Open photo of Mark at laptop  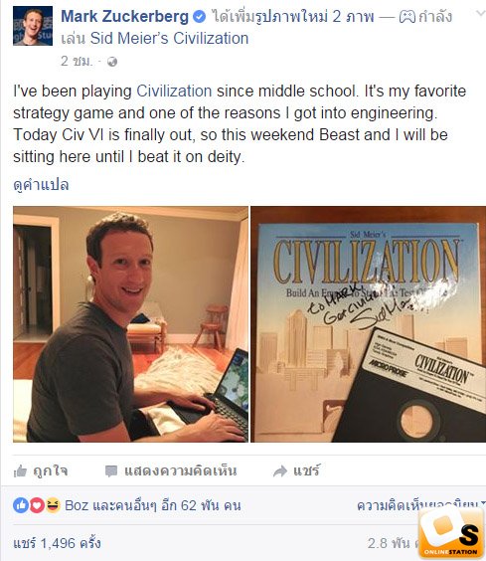click(x=130, y=324)
